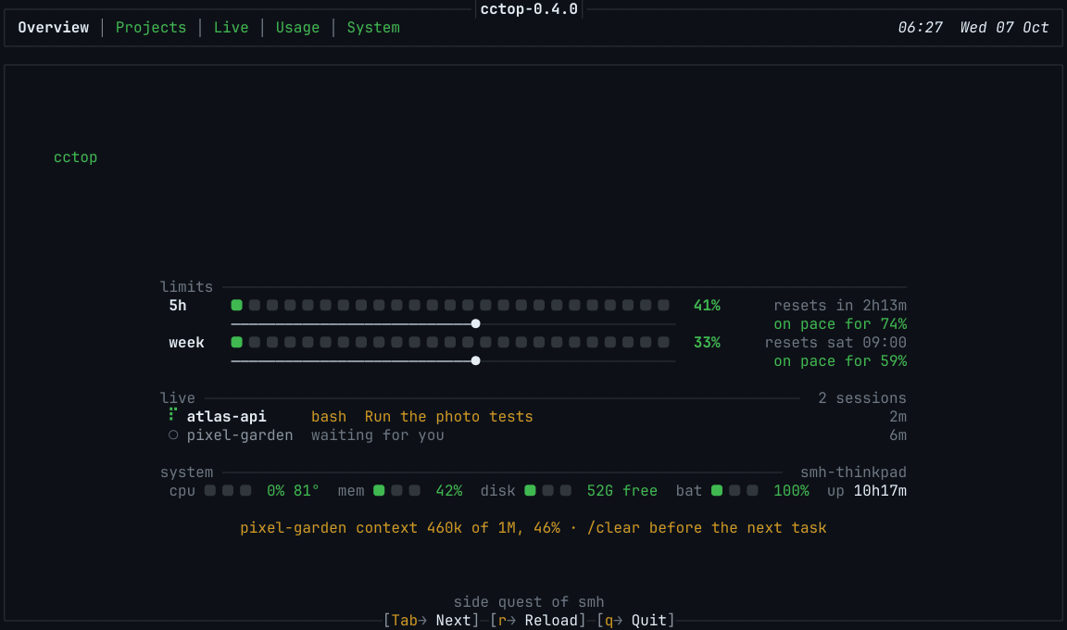Click the pixel-garden context warning message
The width and height of the screenshot is (1067, 630).
pyautogui.click(x=533, y=528)
